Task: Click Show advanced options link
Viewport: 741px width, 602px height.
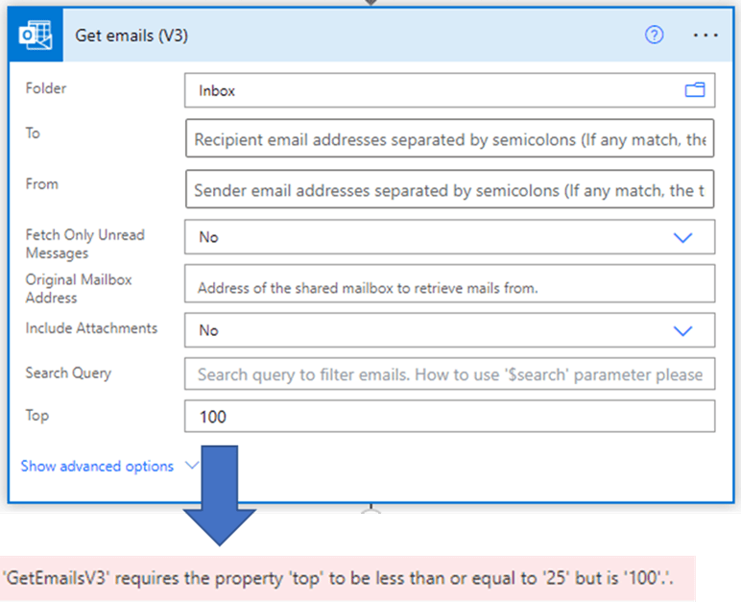Action: [97, 467]
